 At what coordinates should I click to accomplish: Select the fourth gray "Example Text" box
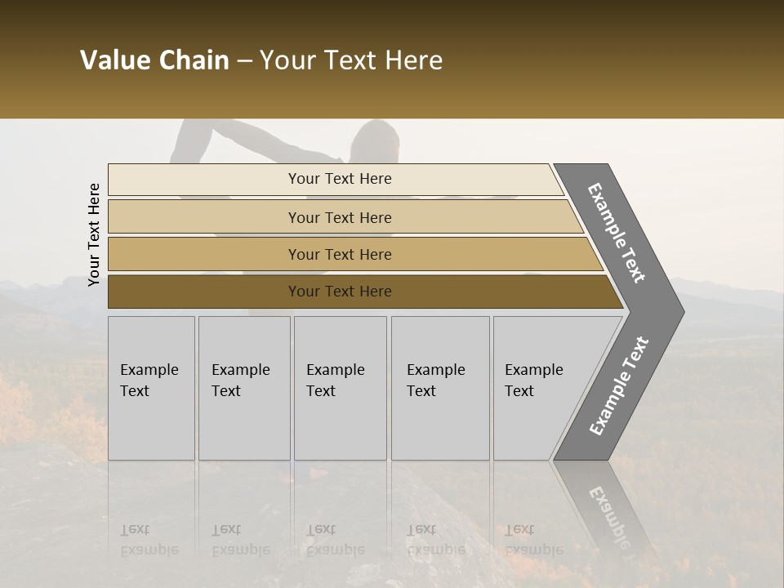[440, 388]
